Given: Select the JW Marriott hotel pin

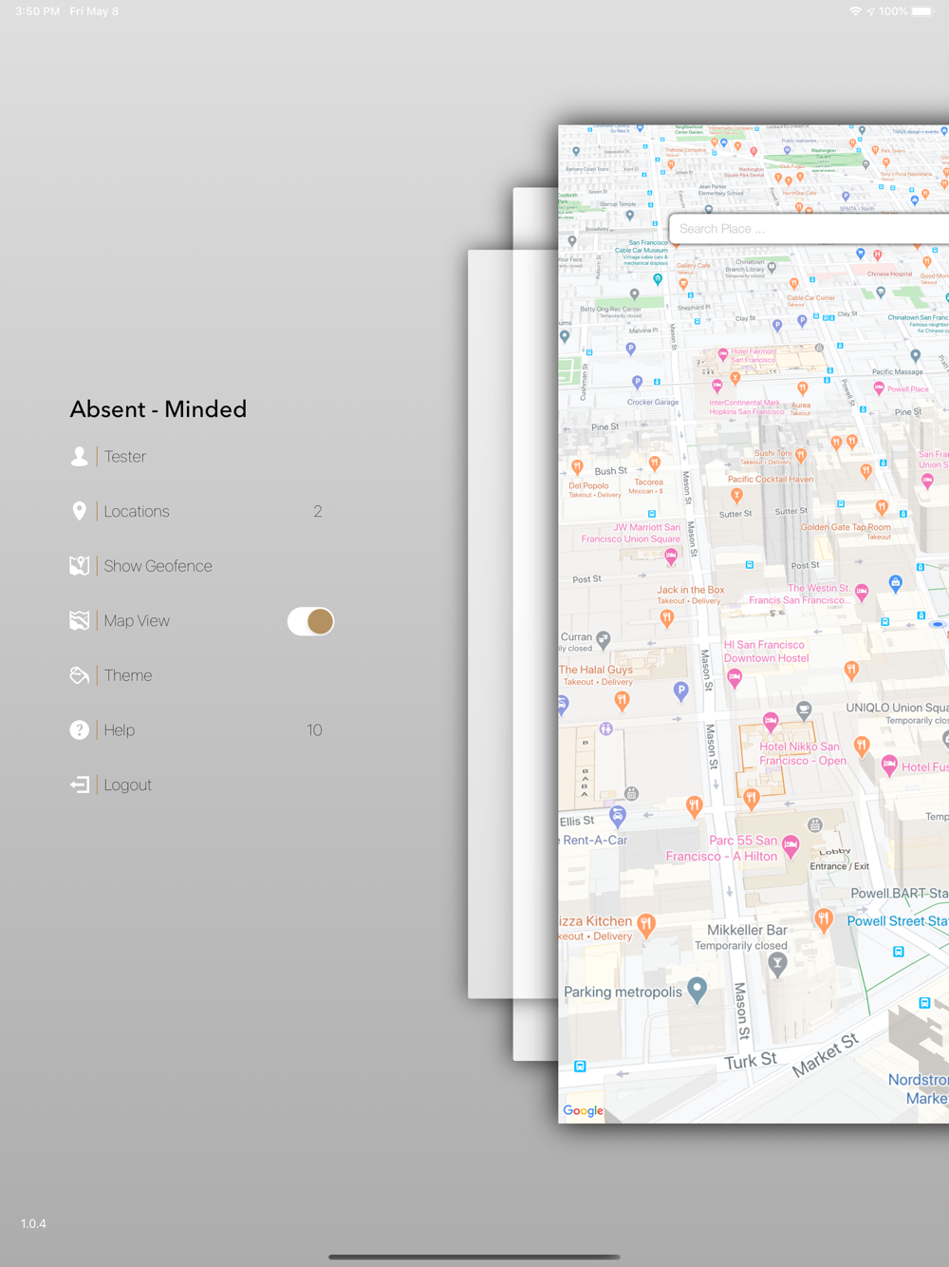Looking at the screenshot, I should point(671,558).
